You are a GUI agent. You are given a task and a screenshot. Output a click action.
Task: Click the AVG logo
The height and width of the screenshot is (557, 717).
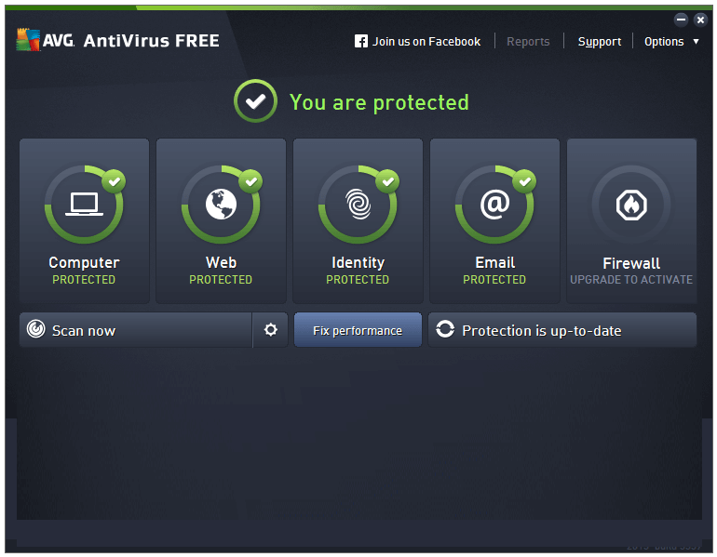[x=30, y=41]
